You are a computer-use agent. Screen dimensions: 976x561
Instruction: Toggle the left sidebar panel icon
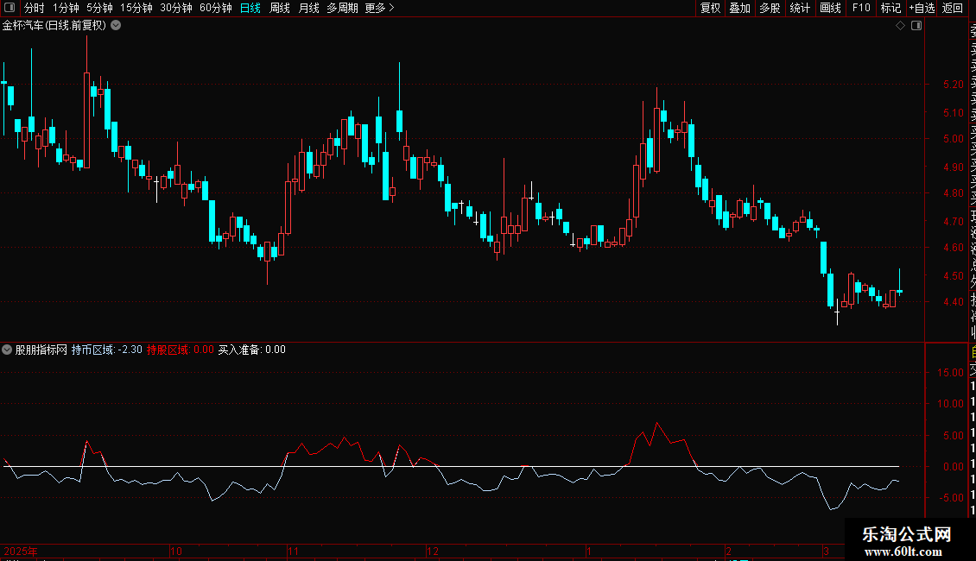coord(10,8)
